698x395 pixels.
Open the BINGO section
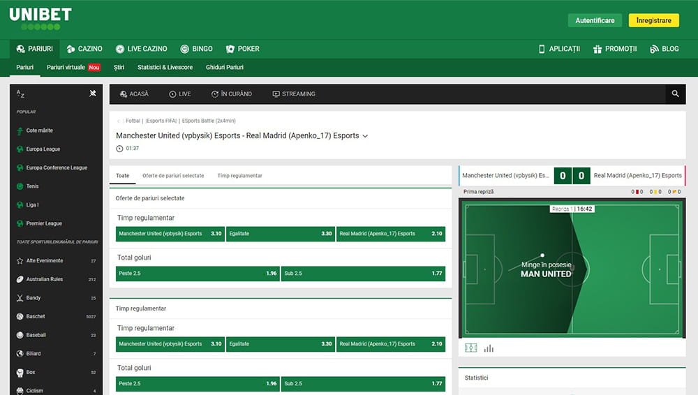(x=196, y=49)
